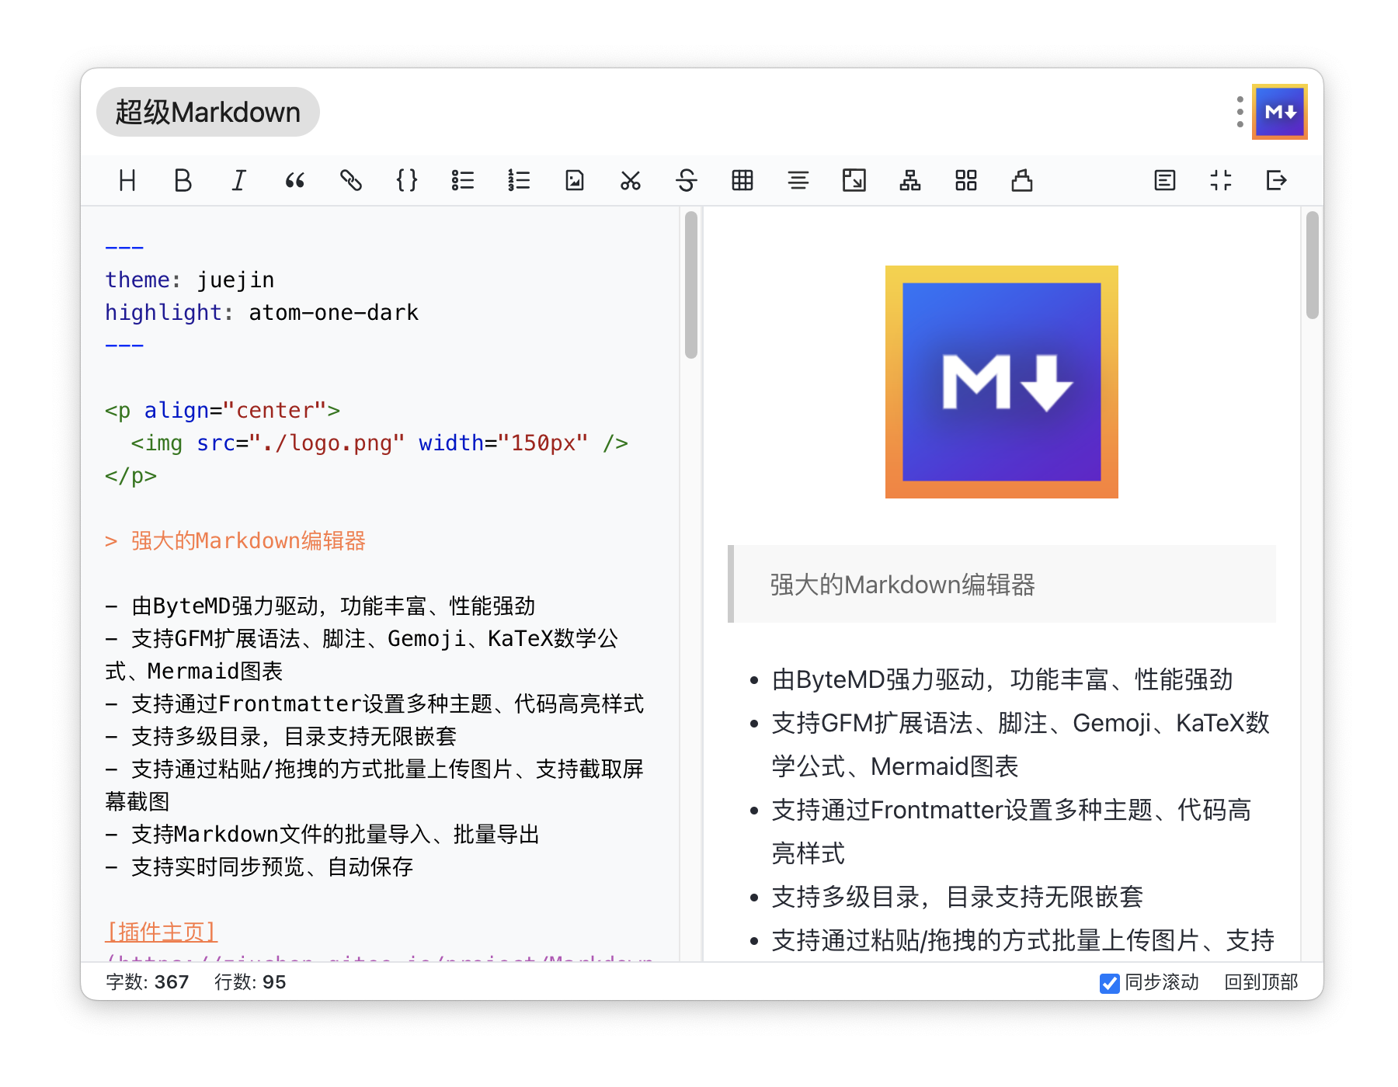1398x1087 pixels.
Task: Click the '> 强大的Markdown编辑器' quote line in editor
Action: 235,540
